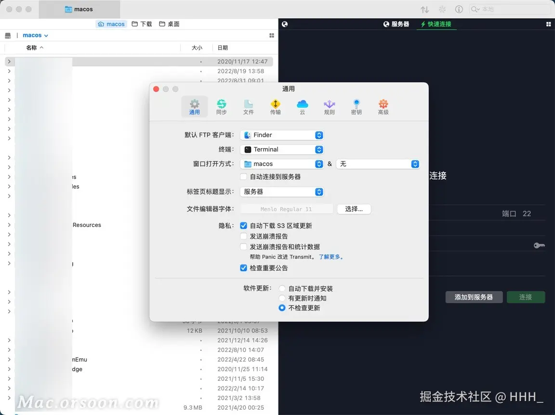Click the Terminal icon in 终端 dropdown
The image size is (555, 415).
point(248,150)
